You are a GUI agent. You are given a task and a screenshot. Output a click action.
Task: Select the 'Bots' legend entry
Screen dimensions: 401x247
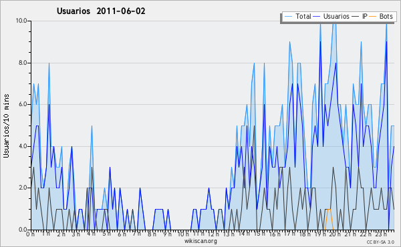tap(381, 16)
